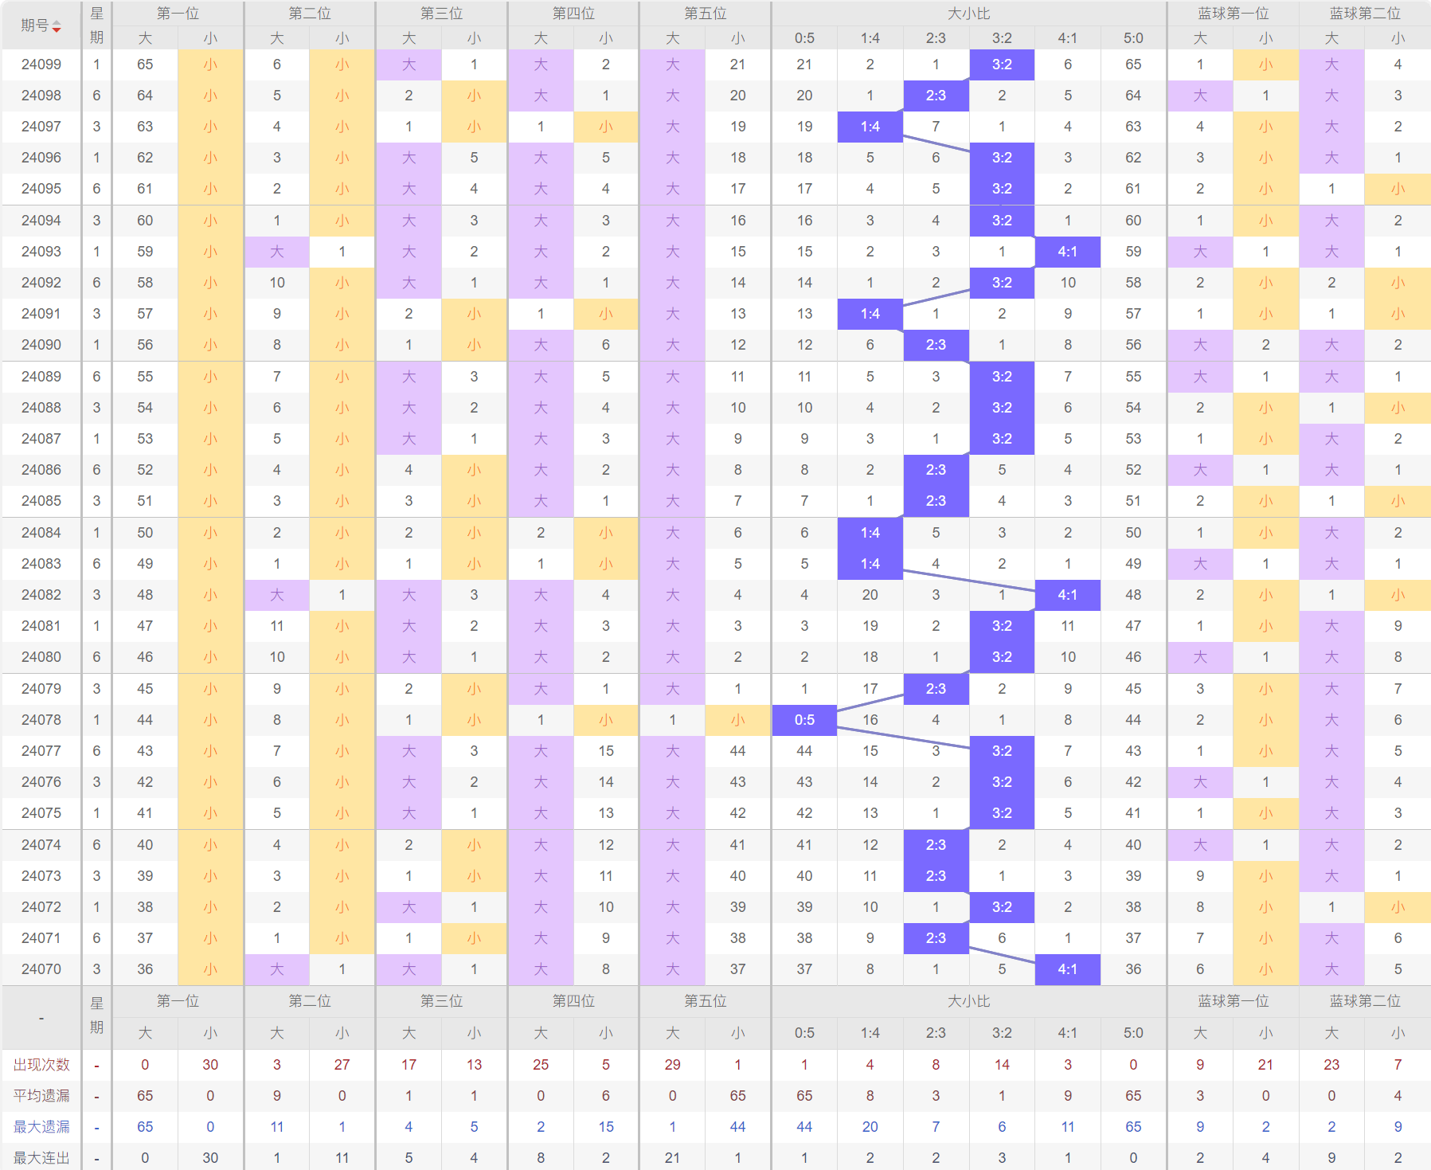Viewport: 1431px width, 1170px height.
Task: Click the highlighted 0:5 cell in row 24078
Action: click(804, 720)
